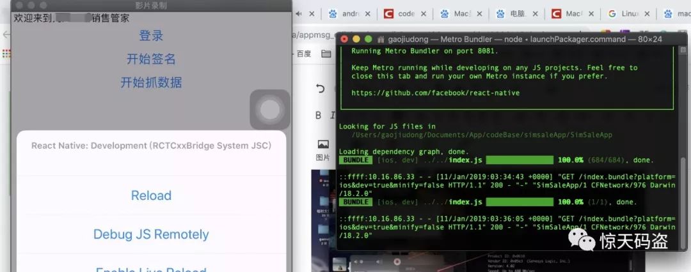The image size is (691, 272).
Task: Tap the AssistiveTouch floating button
Action: (x=270, y=110)
